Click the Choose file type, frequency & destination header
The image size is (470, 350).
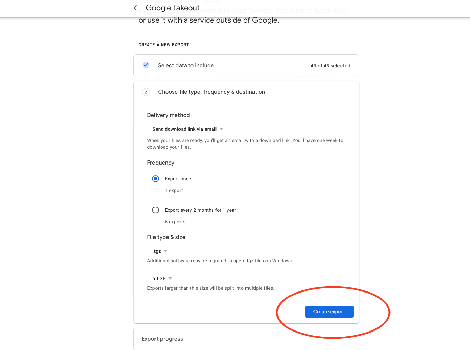[x=211, y=92]
